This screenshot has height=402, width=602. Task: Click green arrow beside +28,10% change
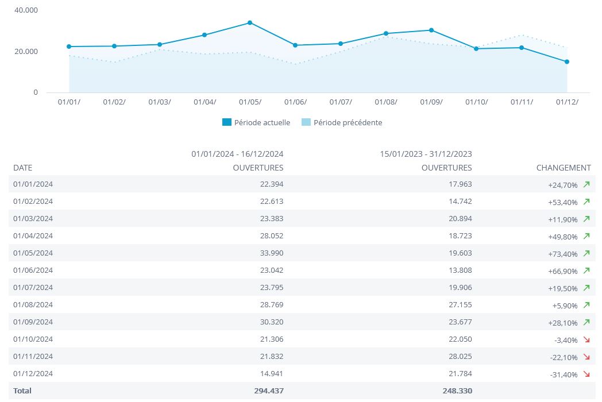pos(586,322)
